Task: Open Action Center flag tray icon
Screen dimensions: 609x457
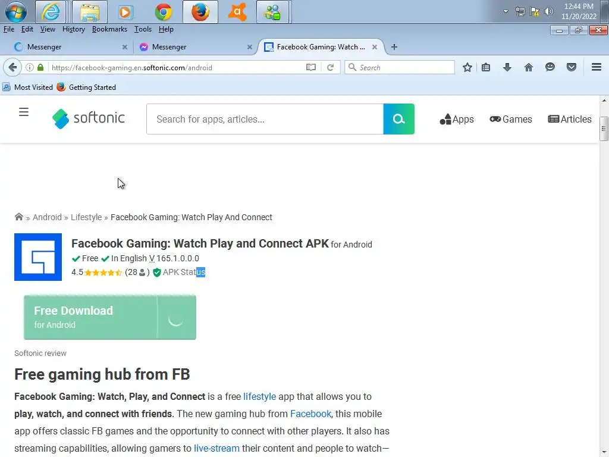Action: [535, 11]
